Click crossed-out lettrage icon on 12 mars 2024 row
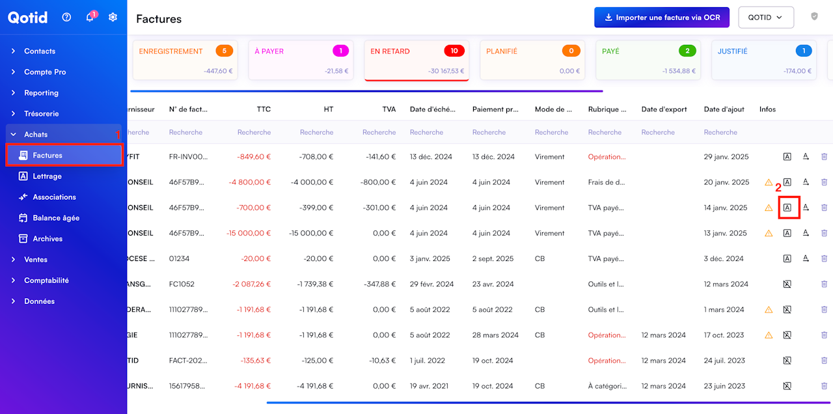Image resolution: width=833 pixels, height=414 pixels. click(x=787, y=284)
